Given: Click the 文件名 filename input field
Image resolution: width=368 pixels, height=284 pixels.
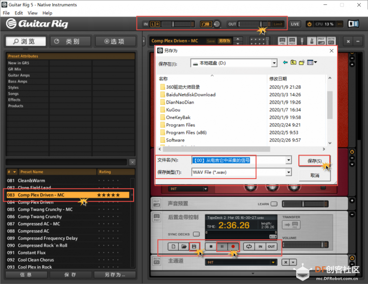Looking at the screenshot, I should pyautogui.click(x=238, y=160).
